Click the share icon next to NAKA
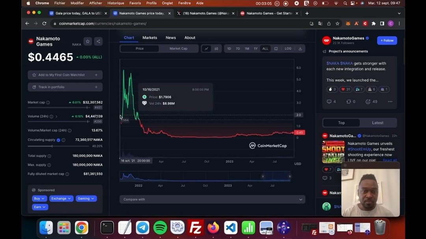Viewport: 426px width, 239px height. coord(98,41)
